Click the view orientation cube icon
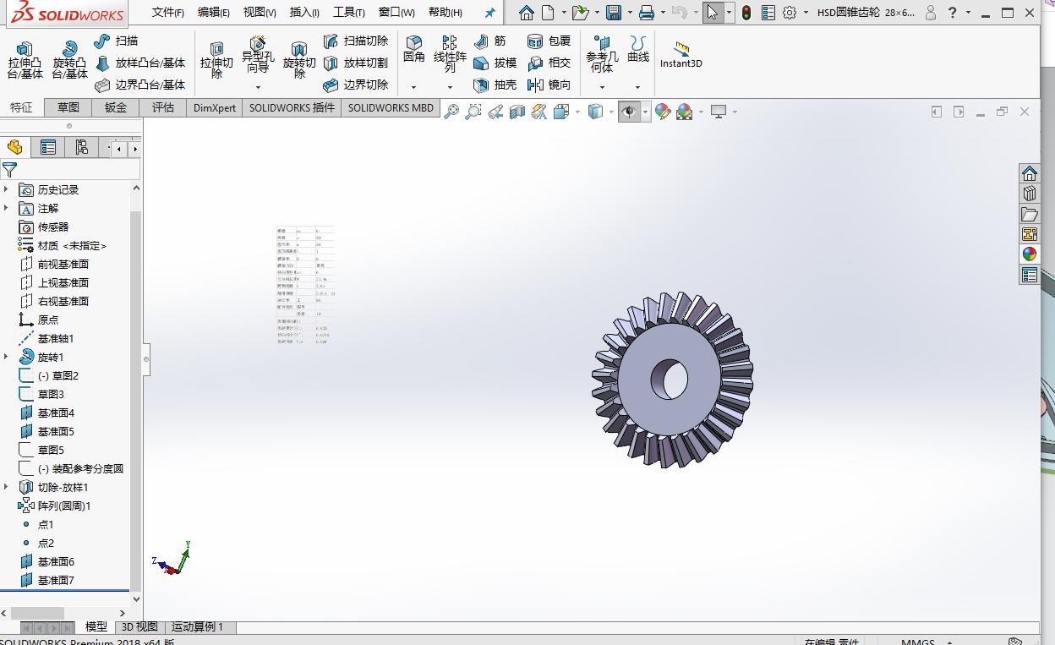This screenshot has height=645, width=1055. click(561, 112)
